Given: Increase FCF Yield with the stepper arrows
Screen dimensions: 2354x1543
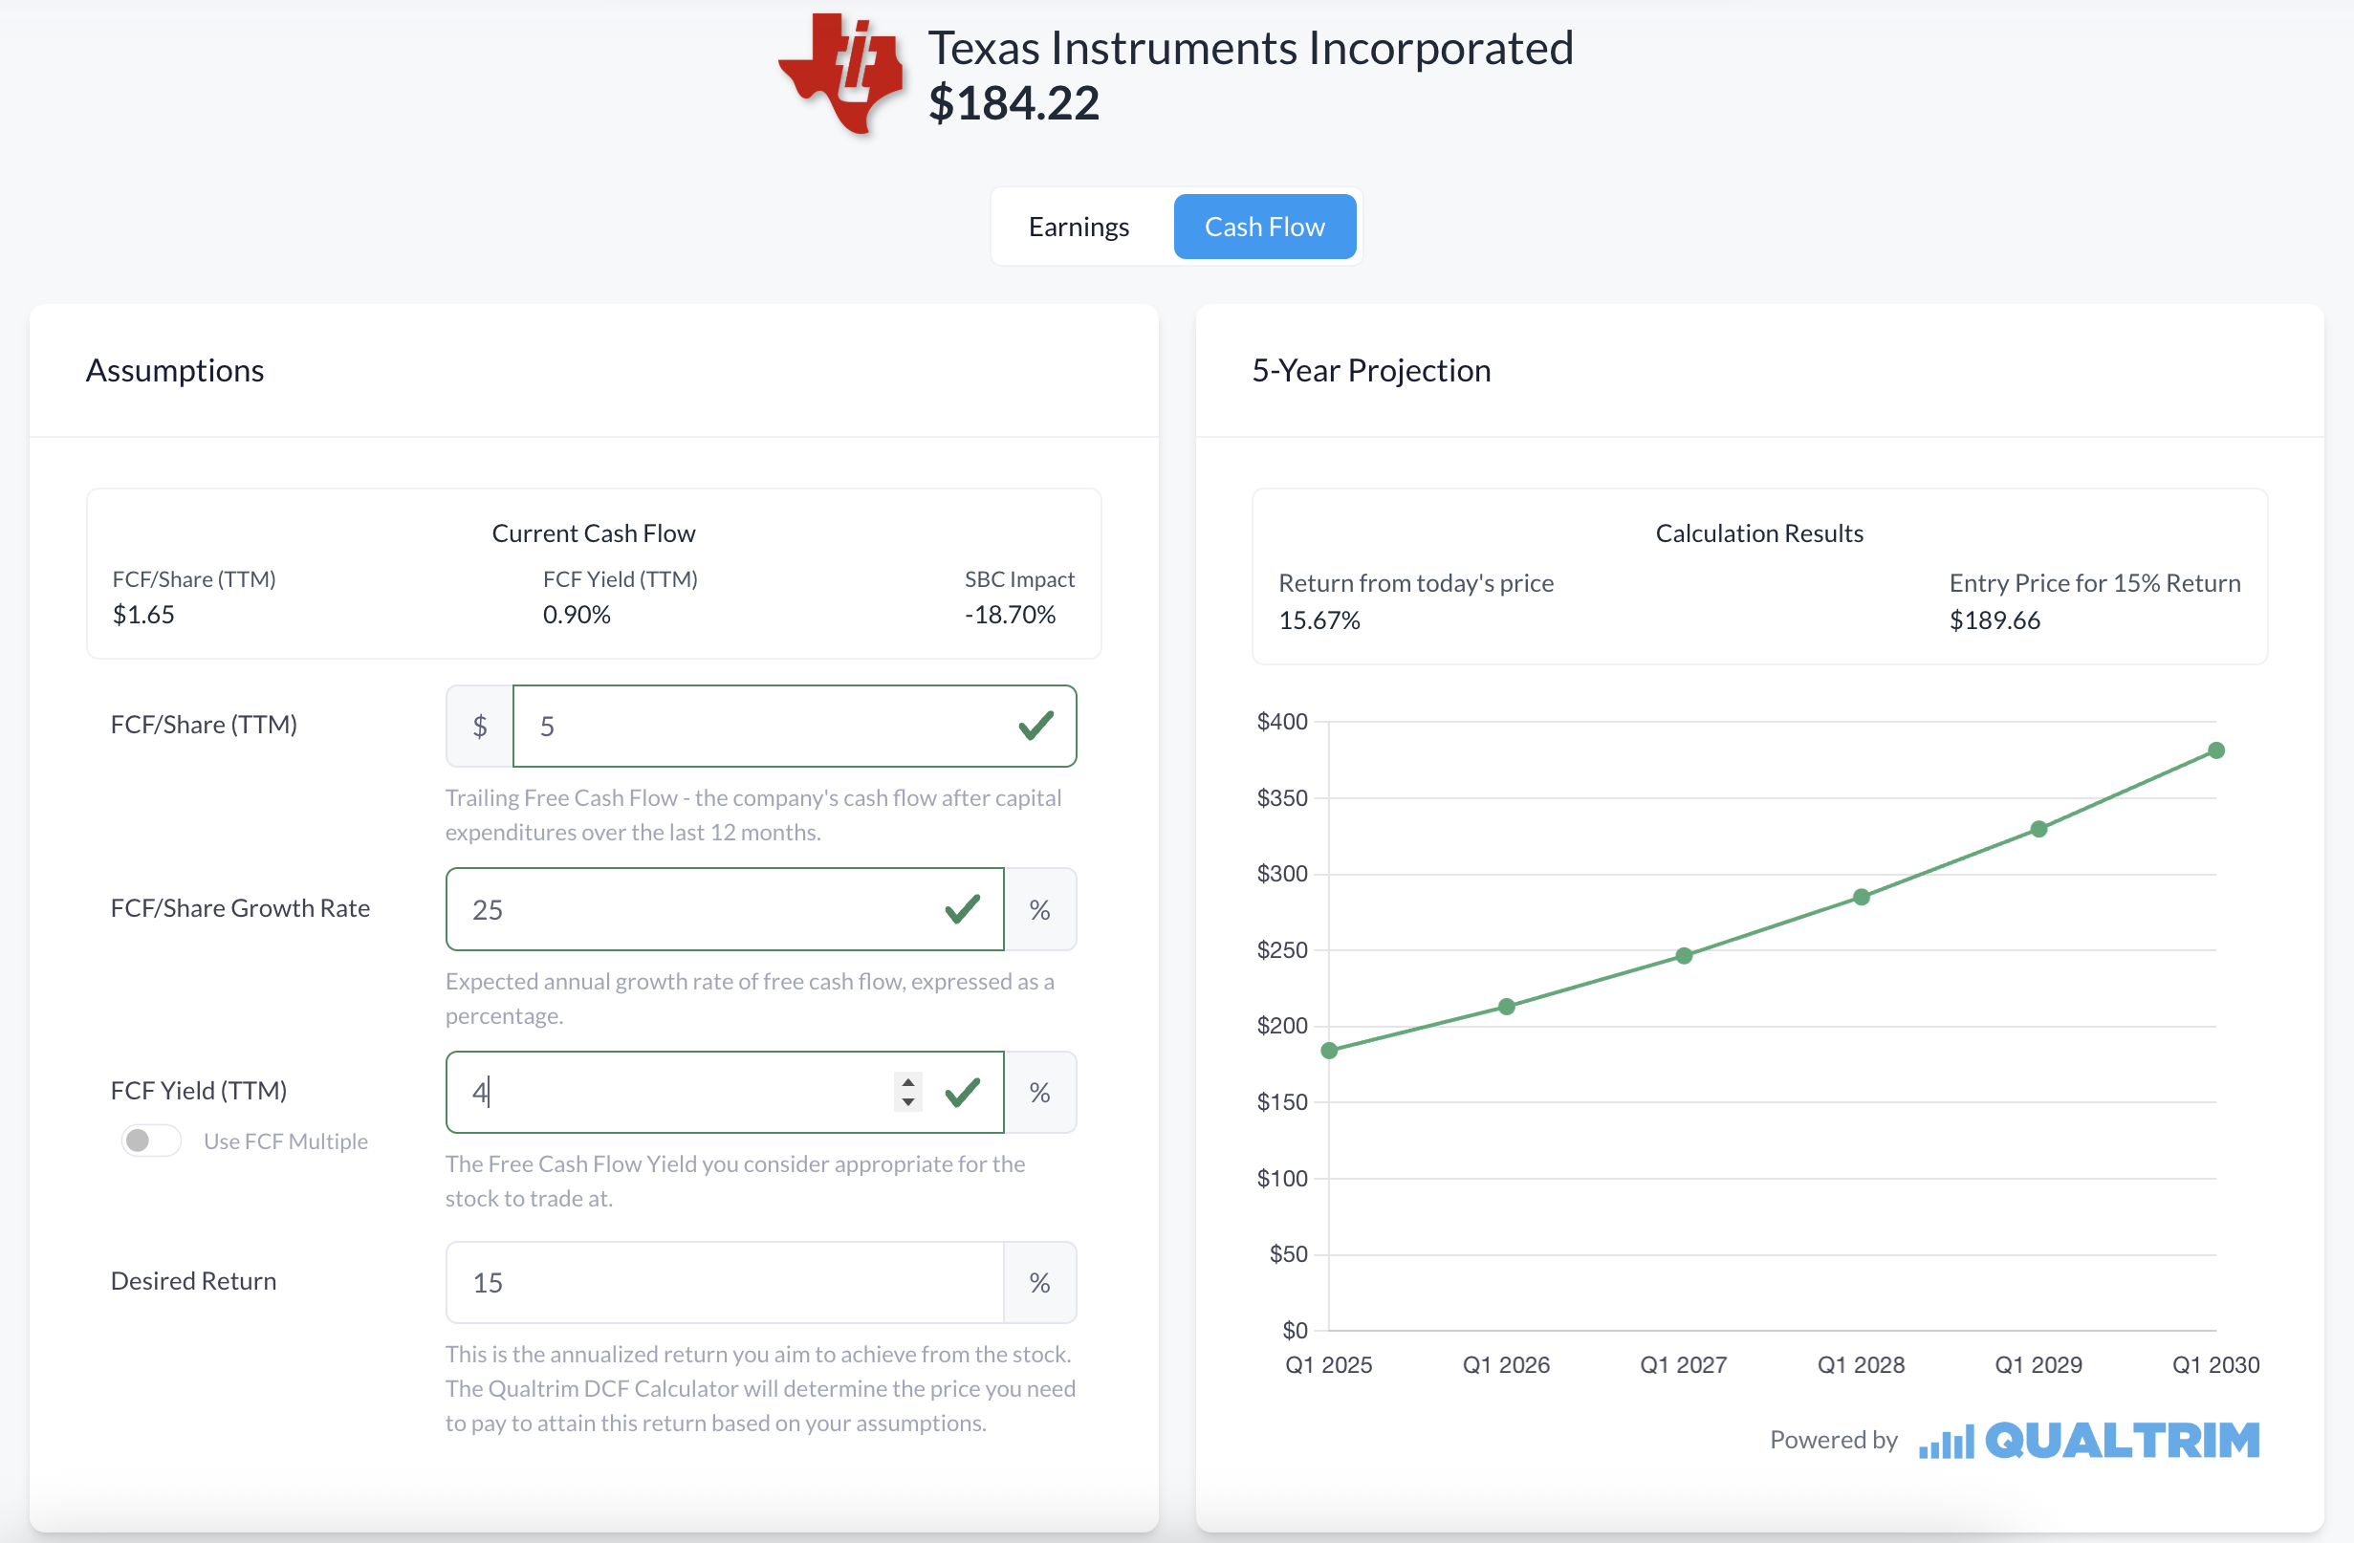Looking at the screenshot, I should click(x=908, y=1082).
